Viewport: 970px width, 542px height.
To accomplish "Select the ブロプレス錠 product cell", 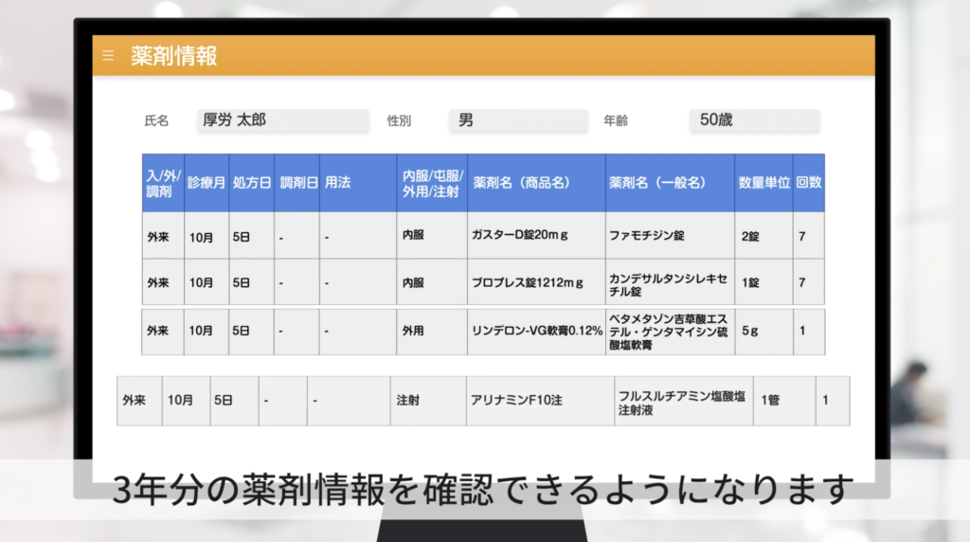I will tap(537, 282).
